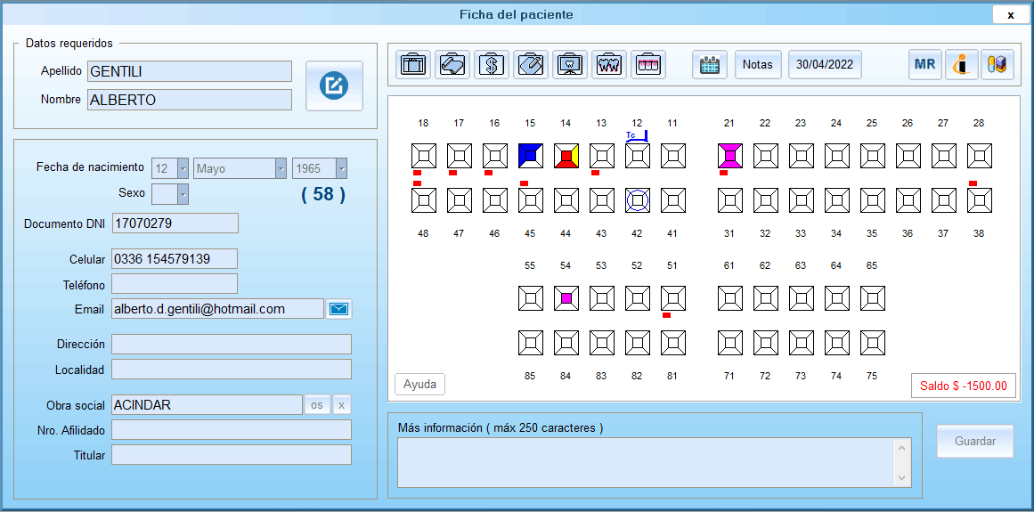Click the pill medication icon
Viewport: 1034px width, 512px height.
[997, 65]
